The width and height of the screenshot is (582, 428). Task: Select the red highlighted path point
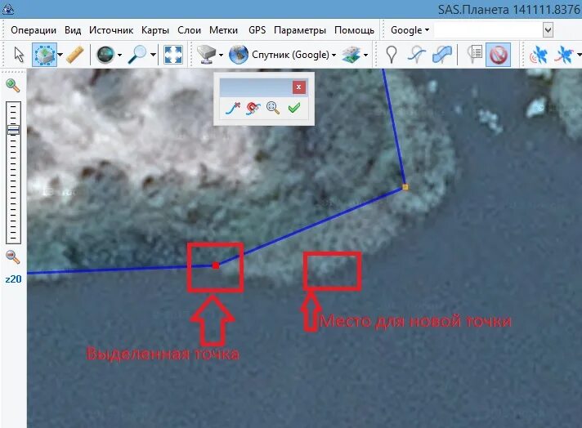(x=216, y=265)
